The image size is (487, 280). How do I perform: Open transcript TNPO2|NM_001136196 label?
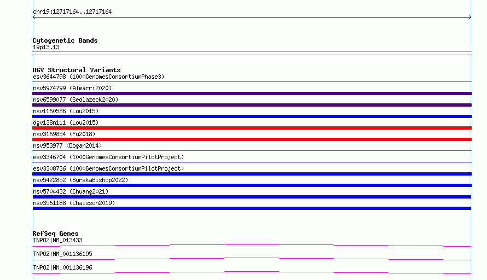point(62,267)
